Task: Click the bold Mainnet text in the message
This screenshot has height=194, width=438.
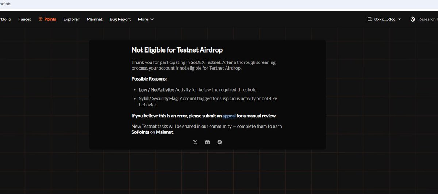Action: [164, 132]
